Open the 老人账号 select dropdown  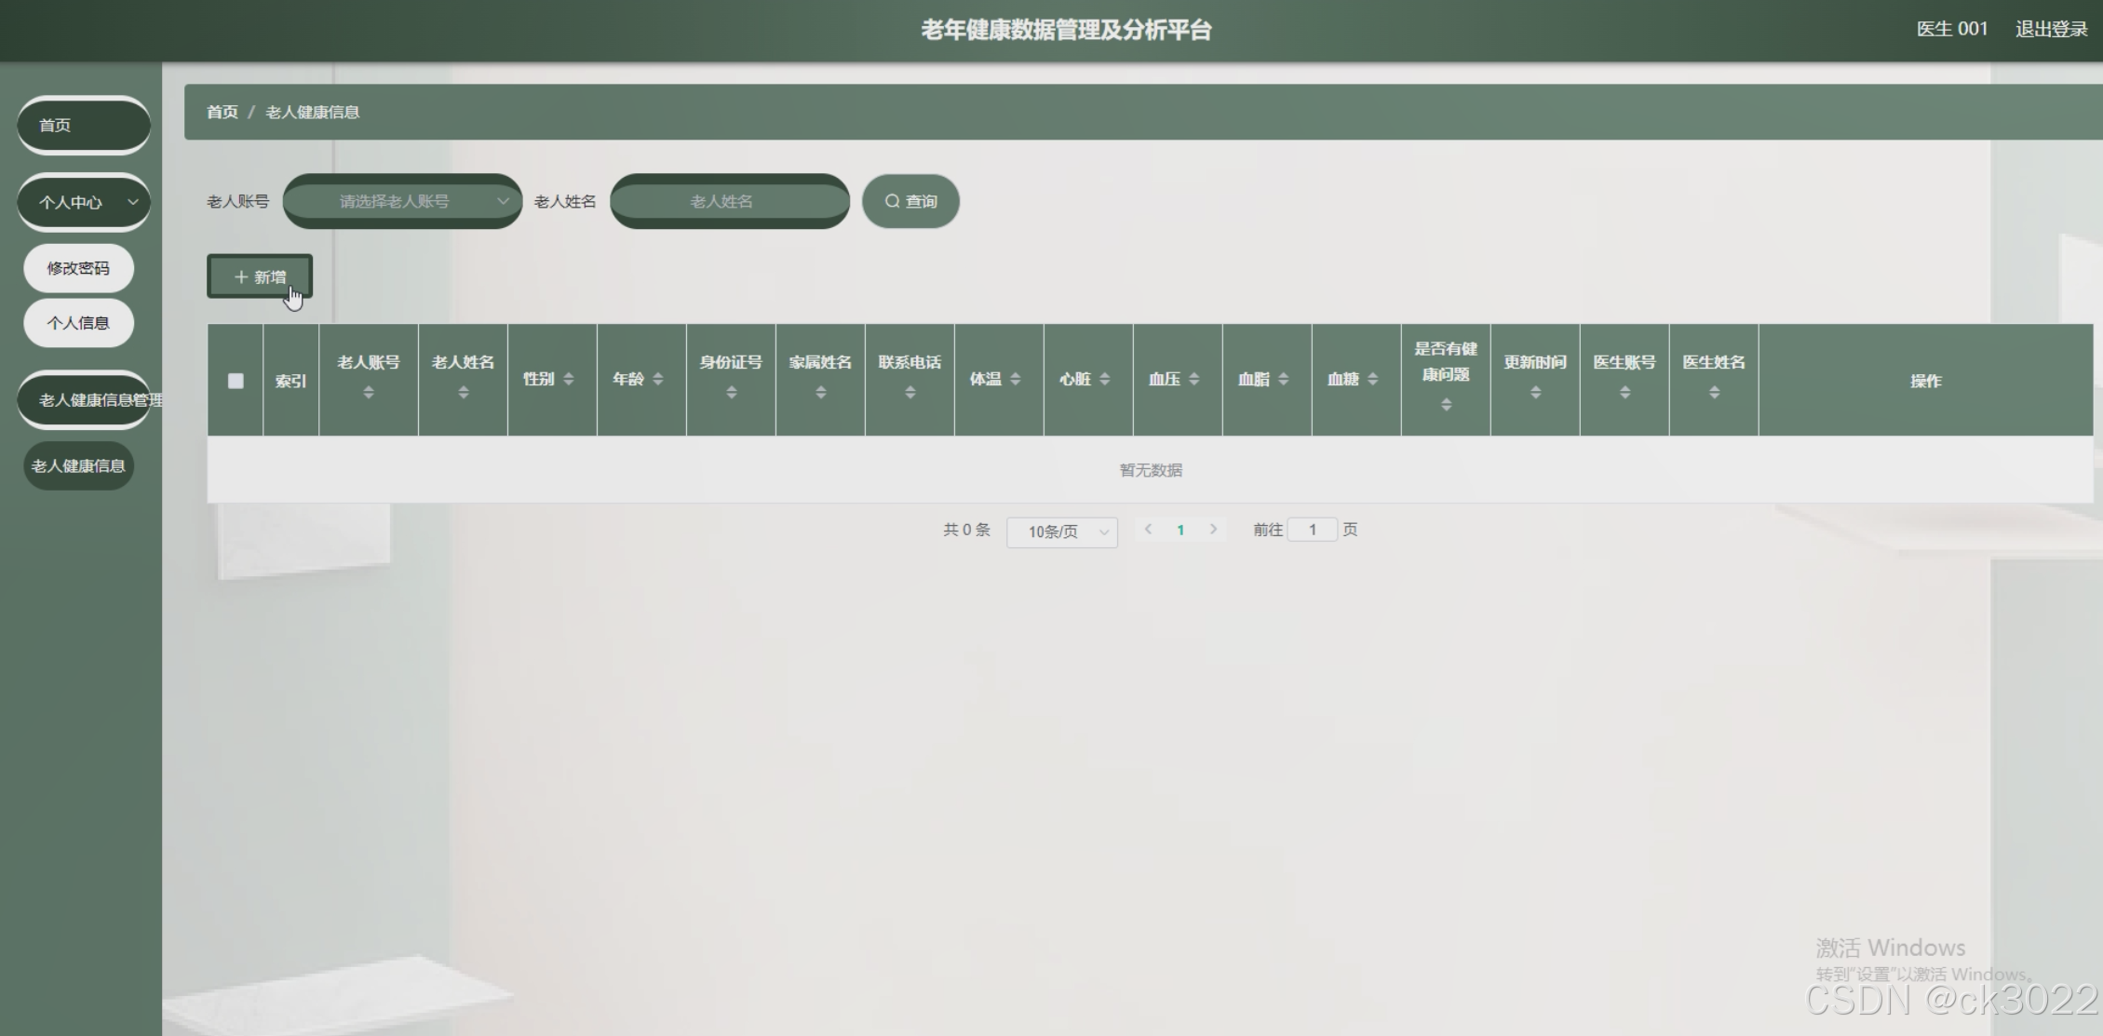coord(402,201)
